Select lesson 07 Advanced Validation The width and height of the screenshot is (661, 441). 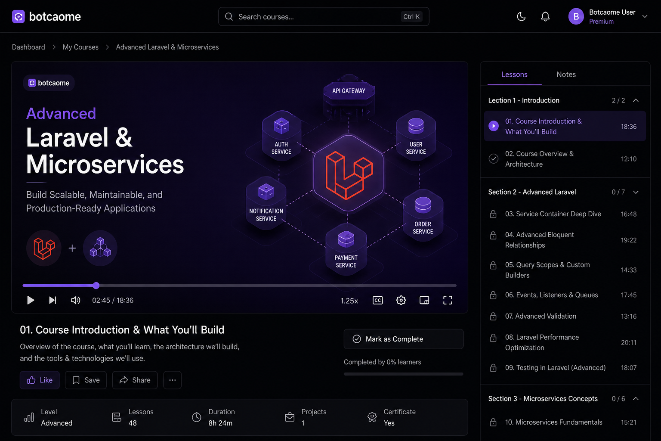tap(565, 316)
